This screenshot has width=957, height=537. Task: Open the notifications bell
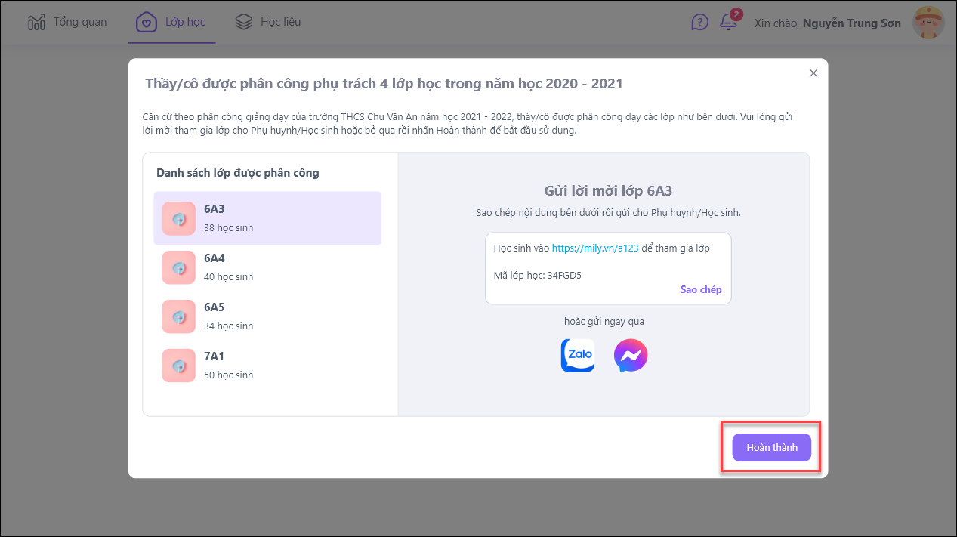[x=728, y=22]
